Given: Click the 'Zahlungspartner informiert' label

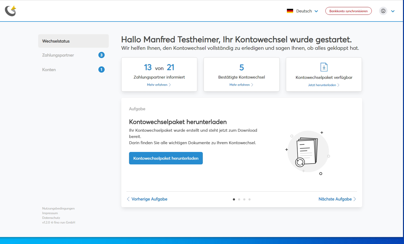Looking at the screenshot, I should pos(159,77).
